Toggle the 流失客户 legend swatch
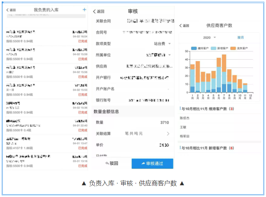The height and width of the screenshot is (197, 266). pyautogui.click(x=233, y=48)
